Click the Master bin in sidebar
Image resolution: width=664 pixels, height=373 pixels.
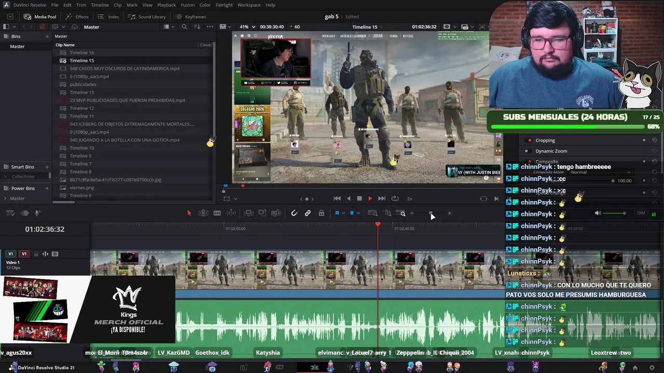click(x=17, y=46)
